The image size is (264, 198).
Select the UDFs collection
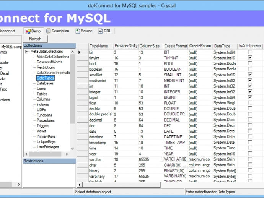[x=41, y=110]
